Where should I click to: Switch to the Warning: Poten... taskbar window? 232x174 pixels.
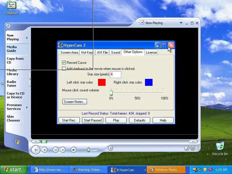tap(88, 170)
